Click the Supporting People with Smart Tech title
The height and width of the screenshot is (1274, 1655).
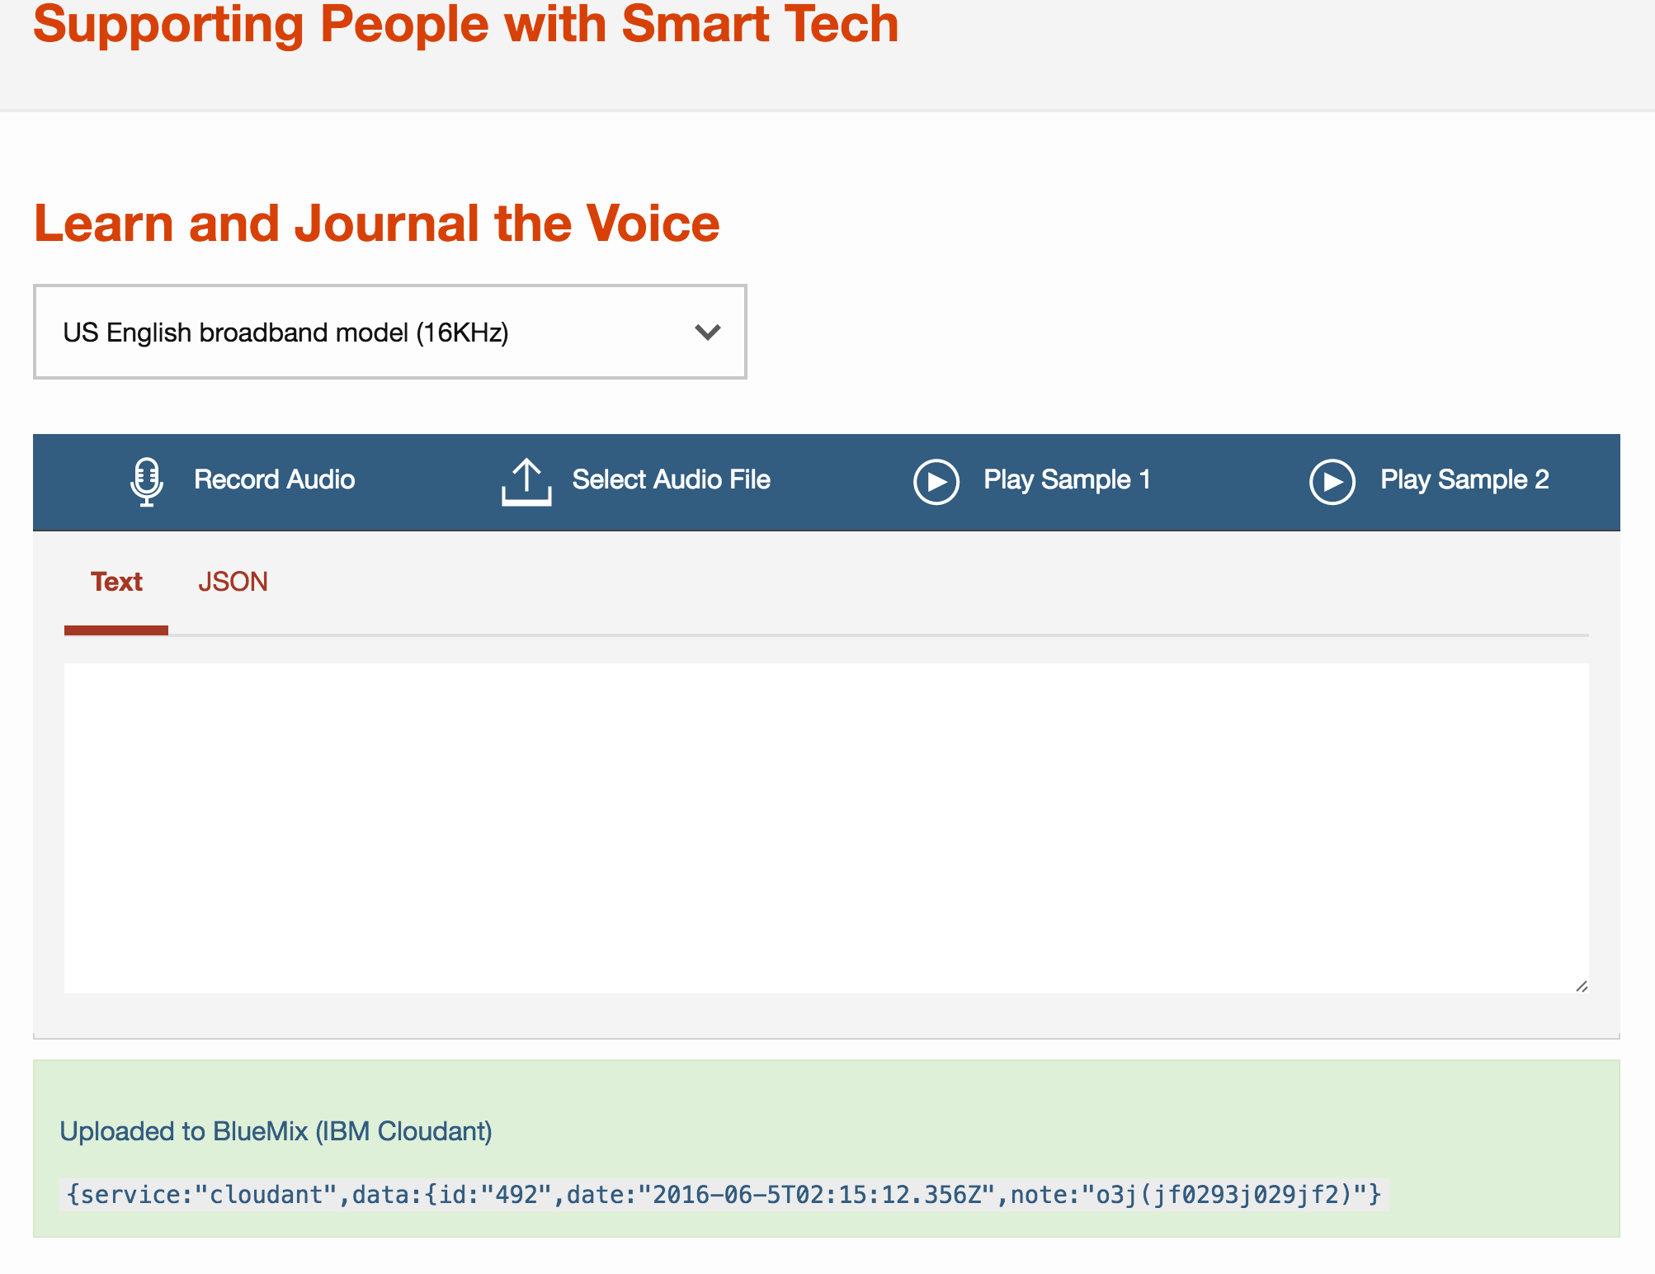pos(465,25)
